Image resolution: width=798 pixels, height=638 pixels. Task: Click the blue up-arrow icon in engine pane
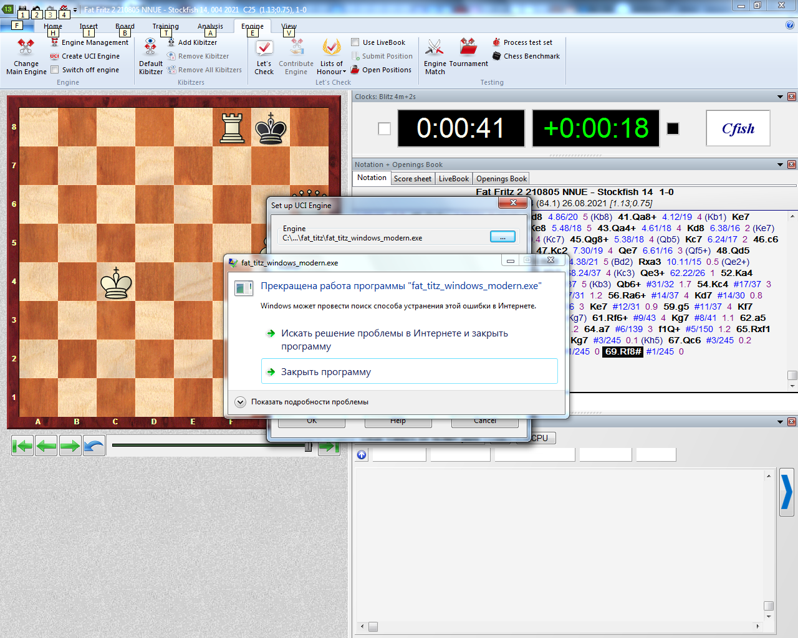[362, 455]
